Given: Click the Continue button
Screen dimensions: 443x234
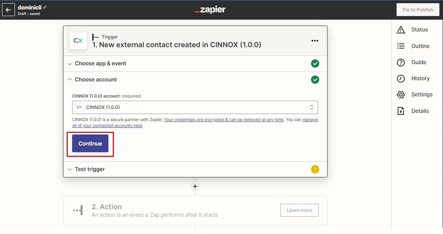Looking at the screenshot, I should click(x=90, y=144).
